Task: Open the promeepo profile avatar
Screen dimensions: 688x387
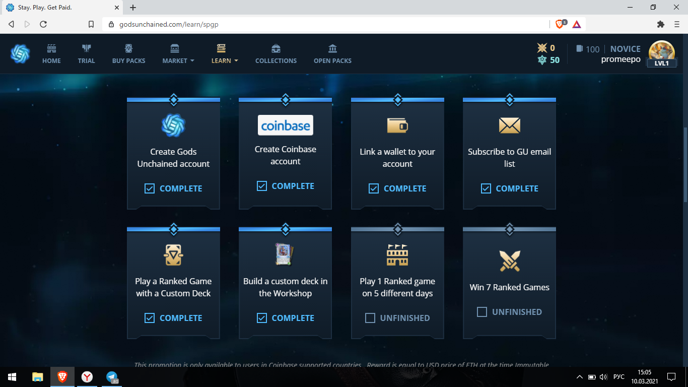Action: coord(662,54)
